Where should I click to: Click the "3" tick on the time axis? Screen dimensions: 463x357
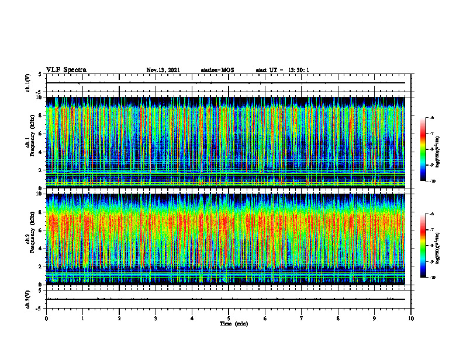point(156,318)
